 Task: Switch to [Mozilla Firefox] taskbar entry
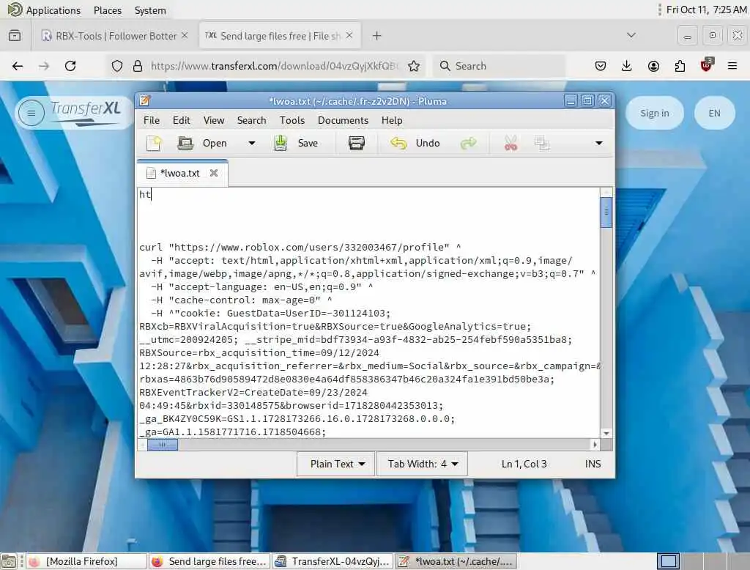coord(86,561)
